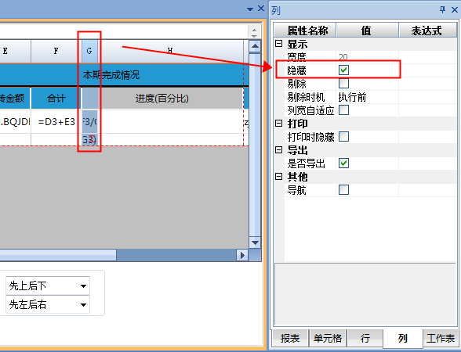Open the 先上后下 dropdown
The height and width of the screenshot is (352, 461).
pos(48,286)
